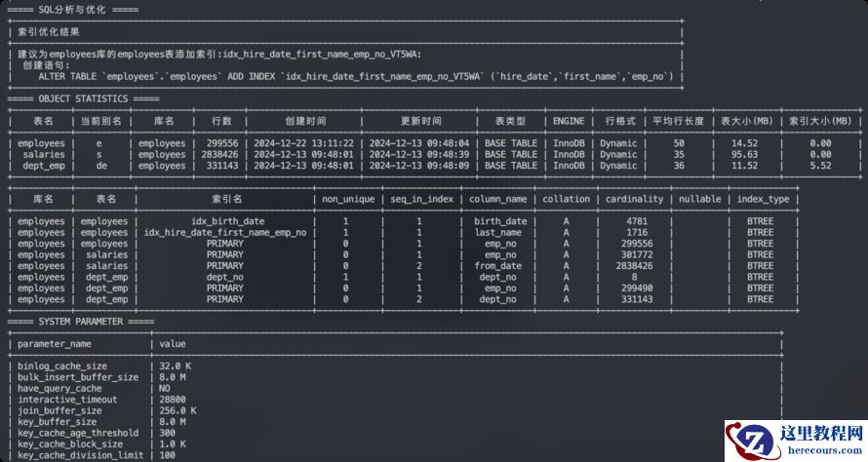Click the cardinality value '1716'
868x462 pixels.
637,232
